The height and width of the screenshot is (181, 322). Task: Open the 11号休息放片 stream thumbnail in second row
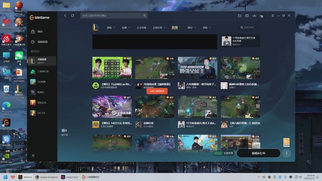click(x=198, y=107)
